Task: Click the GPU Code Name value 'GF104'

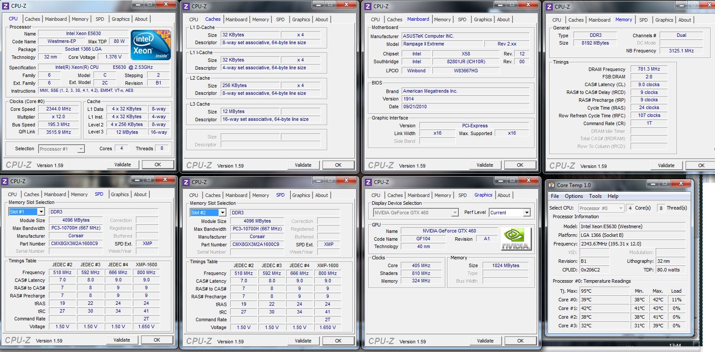Action: pos(423,239)
